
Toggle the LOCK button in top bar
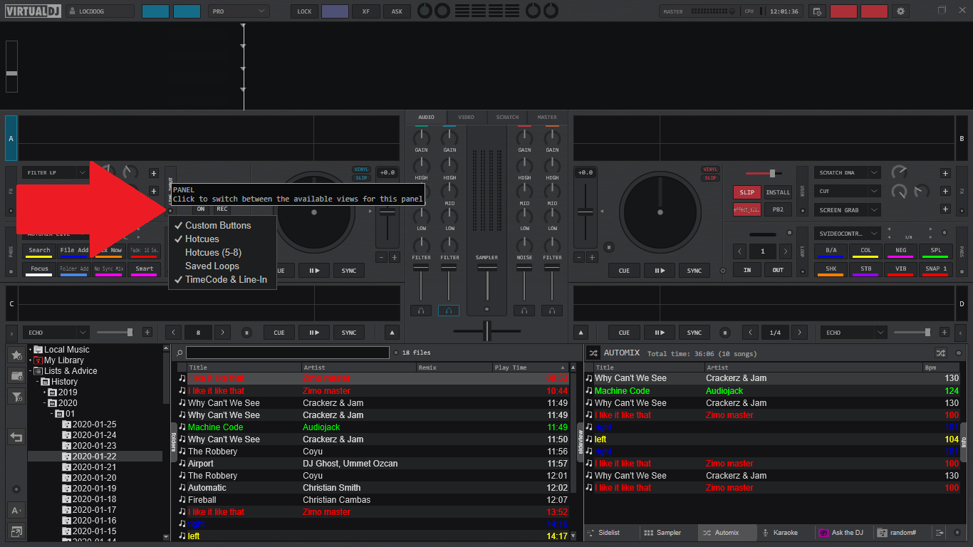[304, 11]
